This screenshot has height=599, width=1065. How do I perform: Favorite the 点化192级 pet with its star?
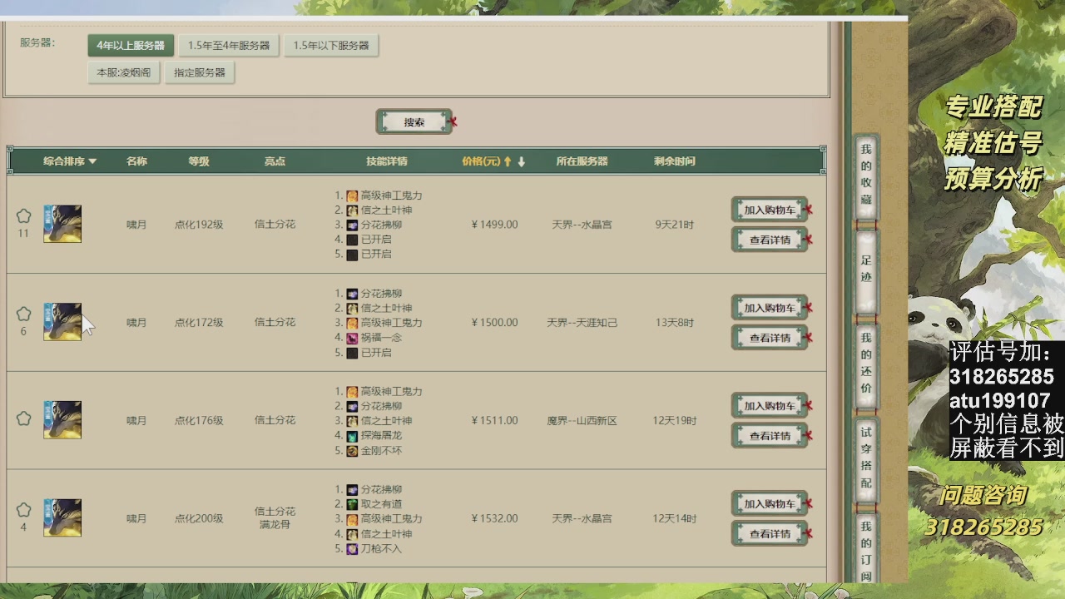click(23, 216)
